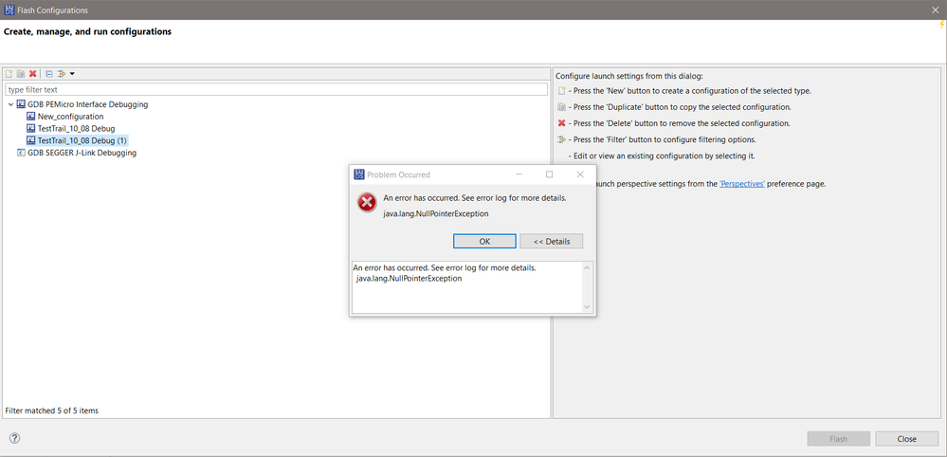
Task: Click the 'An error has occurred' dialog message
Action: point(475,197)
